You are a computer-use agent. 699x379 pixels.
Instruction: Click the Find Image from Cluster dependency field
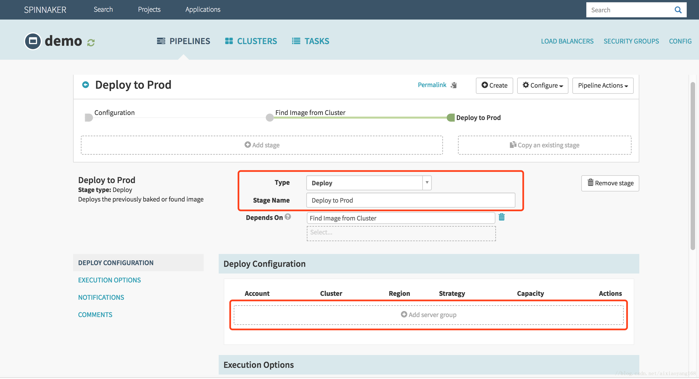[401, 218]
